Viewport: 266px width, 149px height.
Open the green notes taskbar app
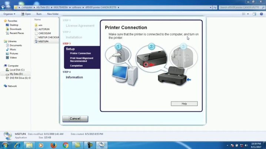(77, 145)
